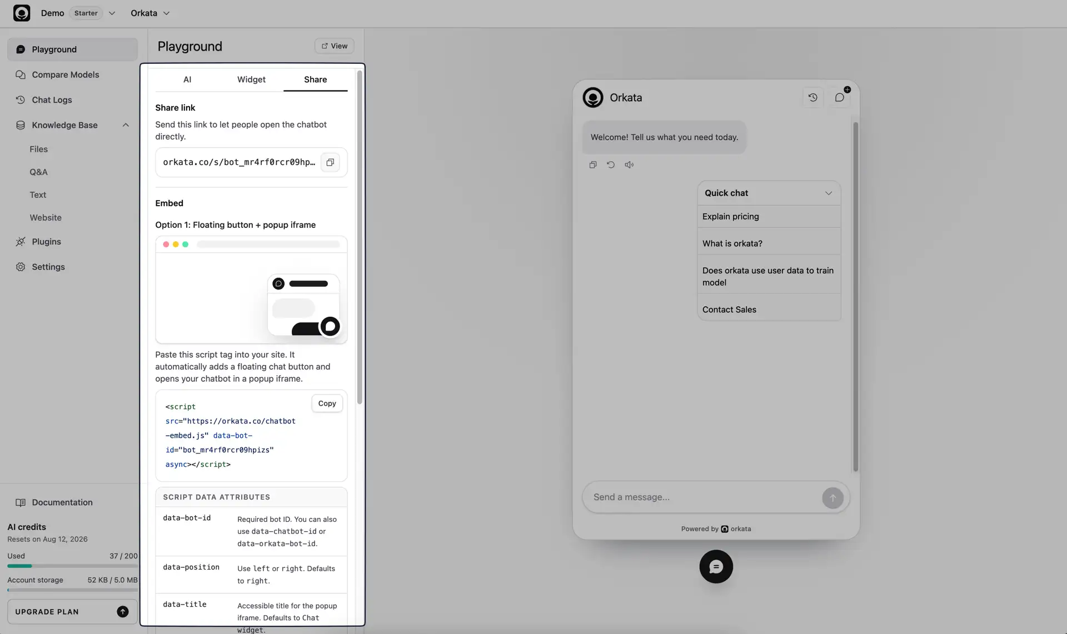Open chat history icon in Orkata widget

click(x=812, y=98)
